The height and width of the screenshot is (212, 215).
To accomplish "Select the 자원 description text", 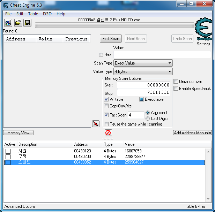I will (x=22, y=151).
